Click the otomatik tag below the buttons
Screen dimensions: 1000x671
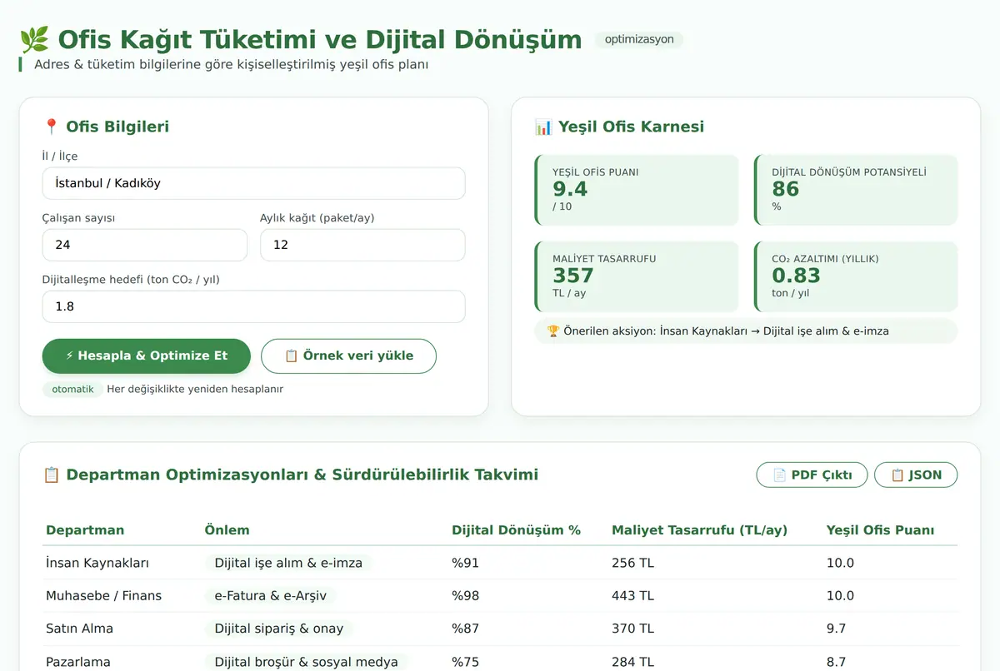click(x=72, y=389)
